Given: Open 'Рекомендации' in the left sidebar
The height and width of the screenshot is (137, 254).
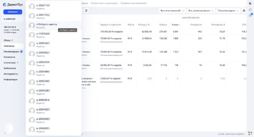Looking at the screenshot, I should (11, 51).
